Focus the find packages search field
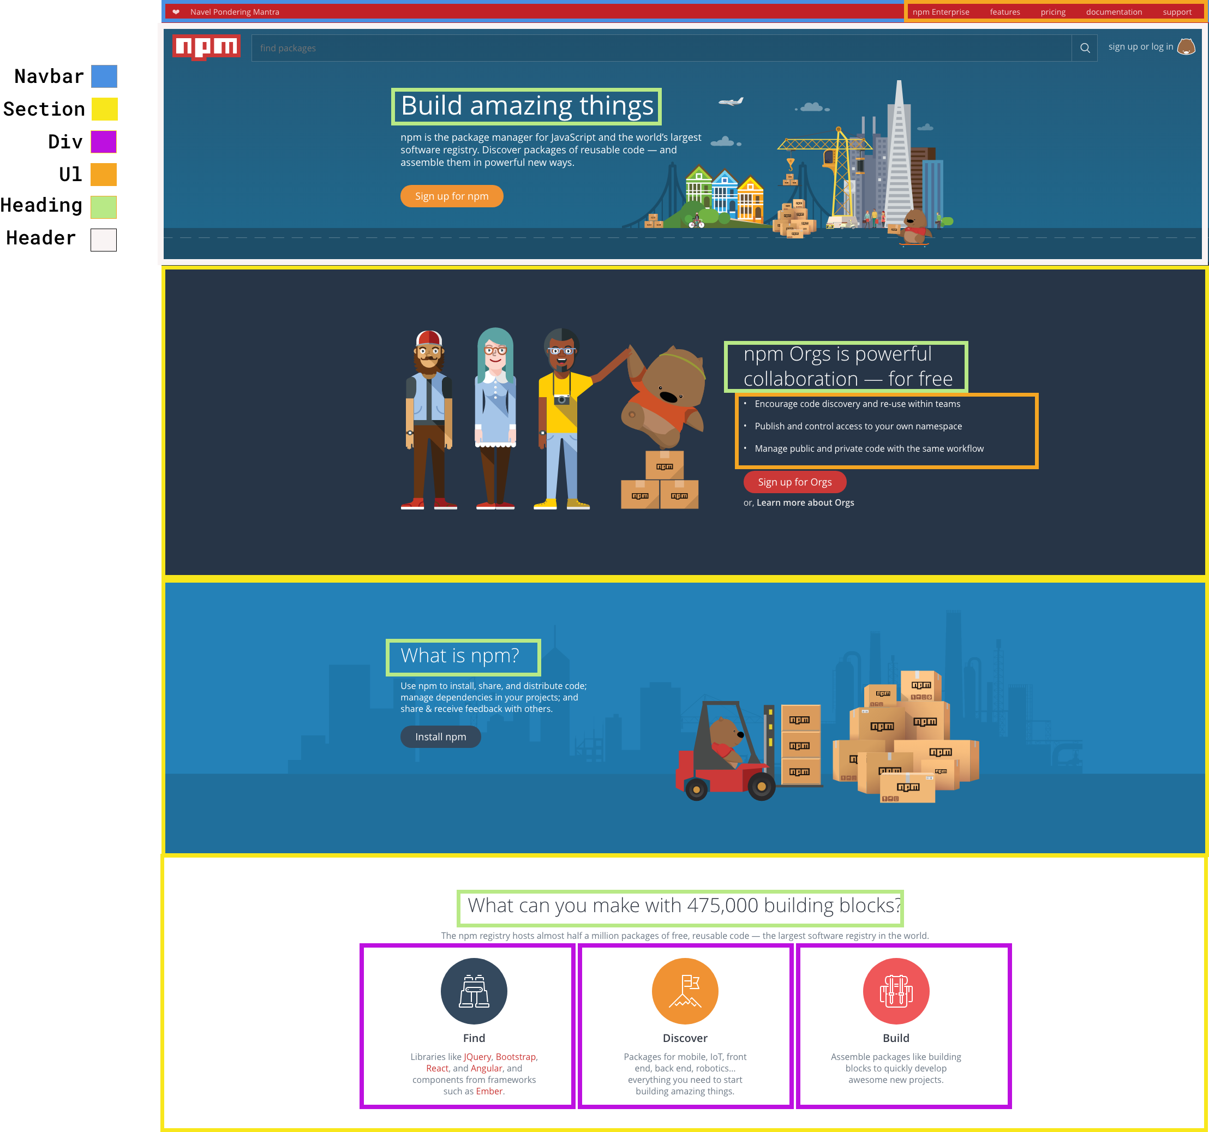Viewport: 1209px width, 1132px height. pos(661,48)
